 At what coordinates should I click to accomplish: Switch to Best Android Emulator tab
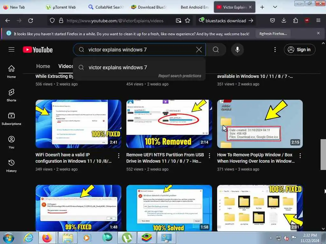(191, 7)
